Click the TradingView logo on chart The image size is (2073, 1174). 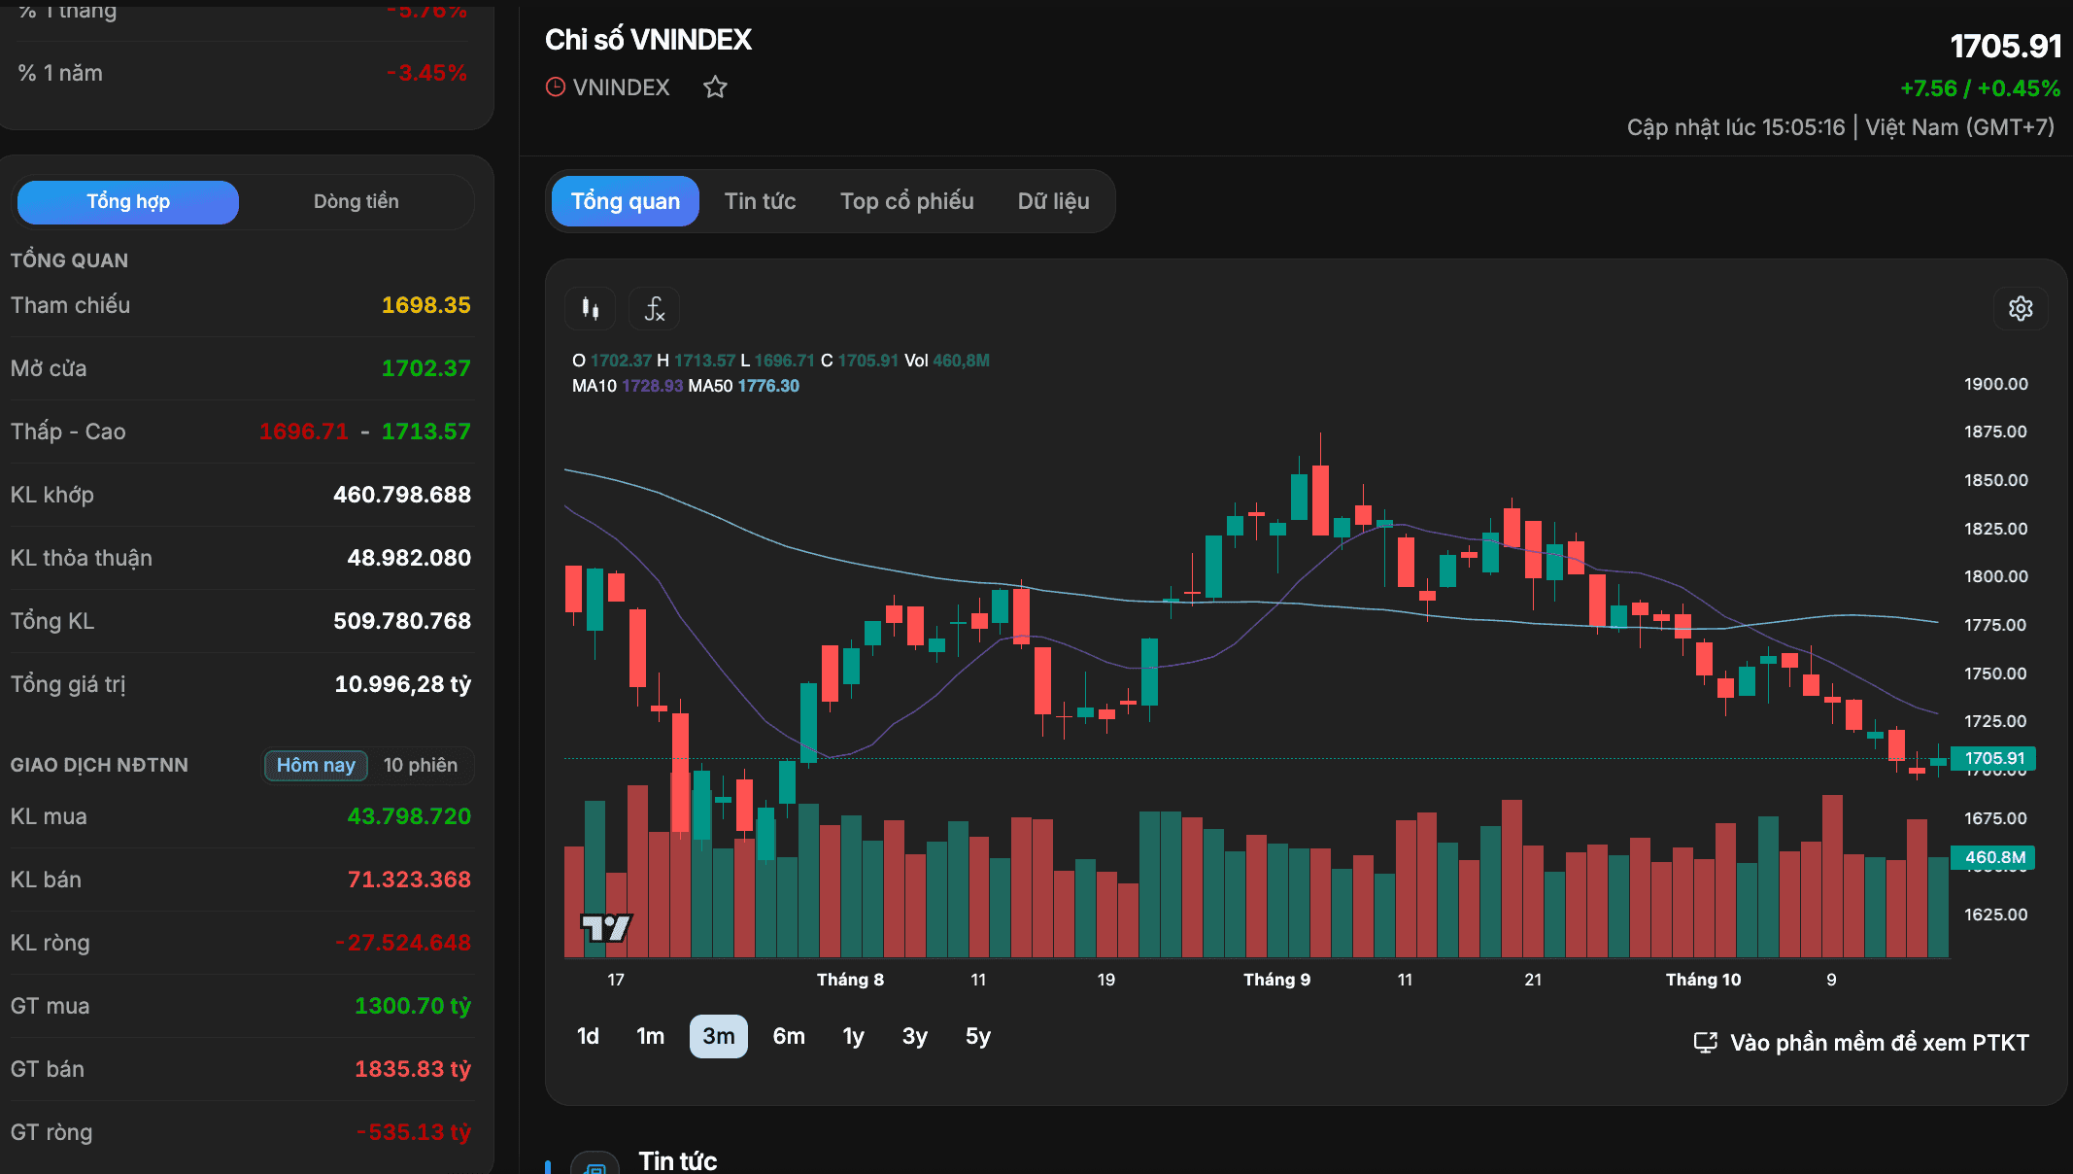(606, 928)
